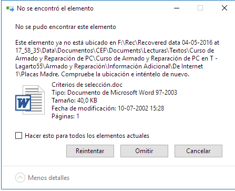Click the 'No se pudo encontrar este elemento' heading
Image resolution: width=235 pixels, height=191 pixels.
tap(66, 27)
